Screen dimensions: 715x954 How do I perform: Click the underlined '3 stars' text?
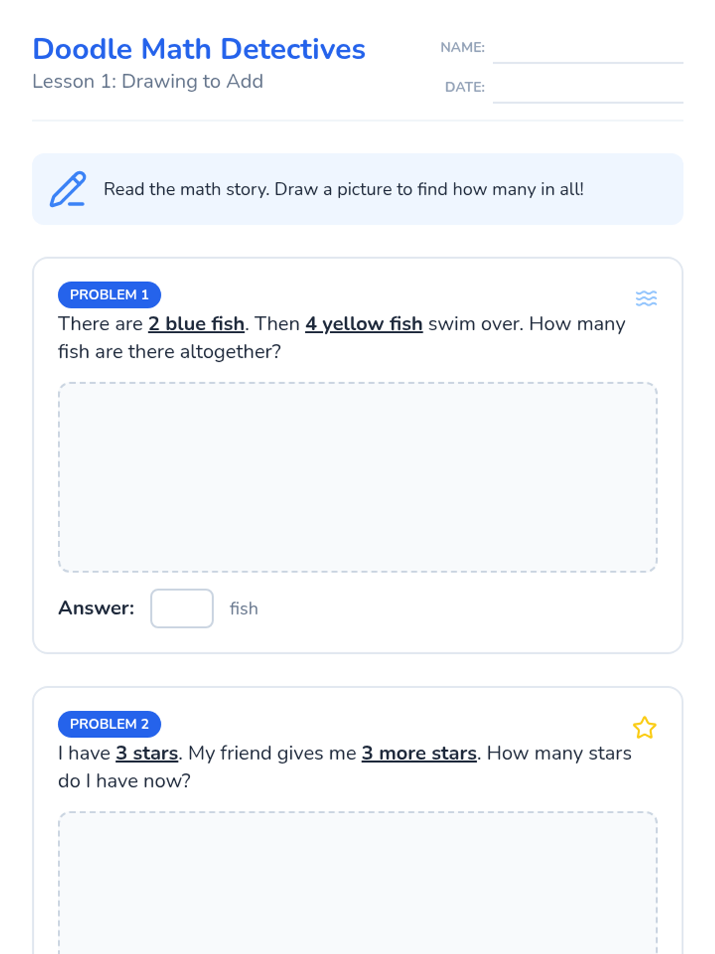click(147, 753)
